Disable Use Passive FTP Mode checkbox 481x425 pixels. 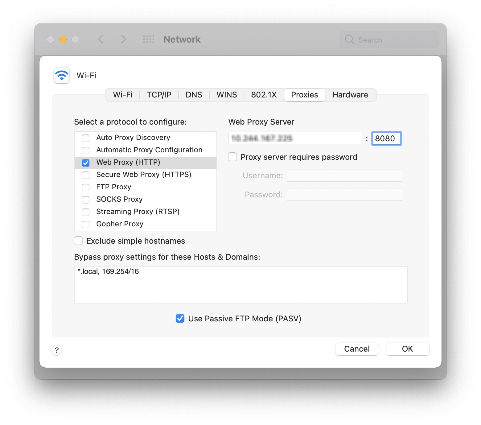[x=180, y=319]
